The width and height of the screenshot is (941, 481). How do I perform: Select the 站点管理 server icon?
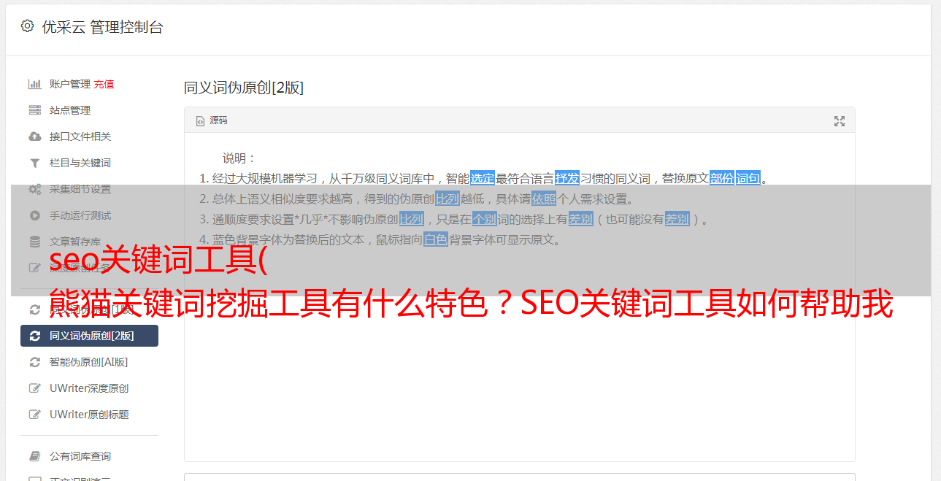[x=34, y=110]
